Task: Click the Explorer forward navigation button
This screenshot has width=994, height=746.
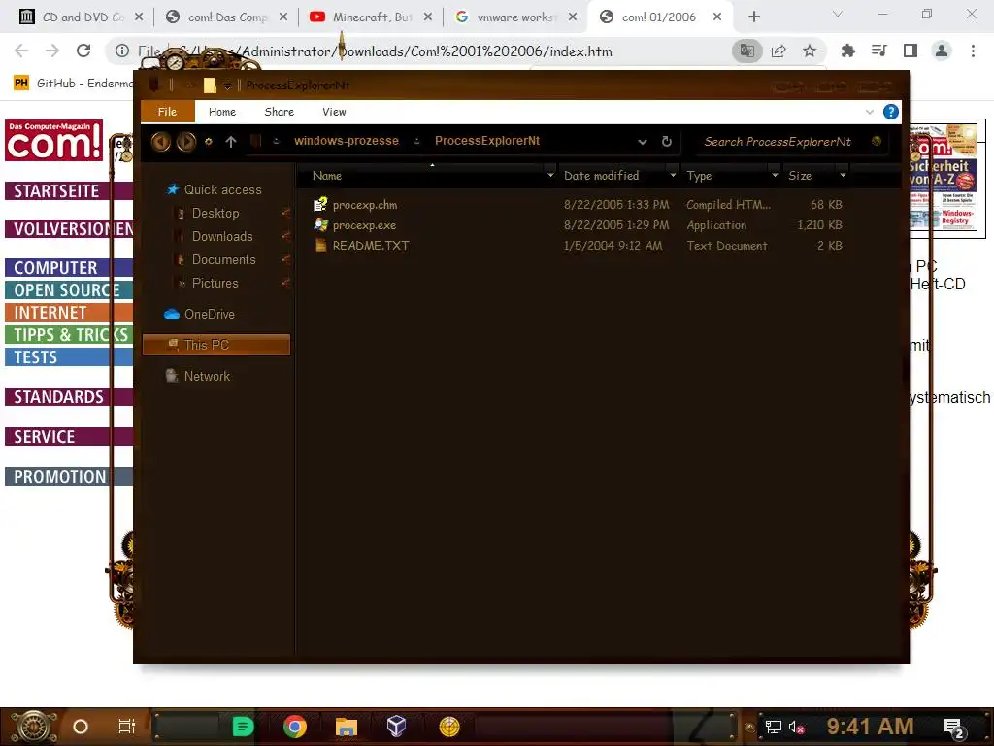Action: coord(185,142)
